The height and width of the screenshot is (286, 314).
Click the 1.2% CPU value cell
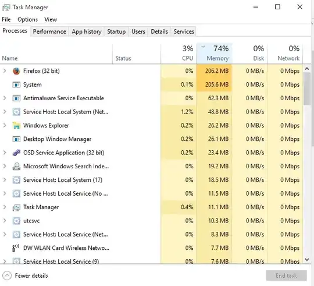click(x=179, y=112)
